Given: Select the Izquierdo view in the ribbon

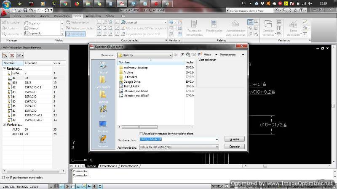Looking at the screenshot, I should pos(33,33).
